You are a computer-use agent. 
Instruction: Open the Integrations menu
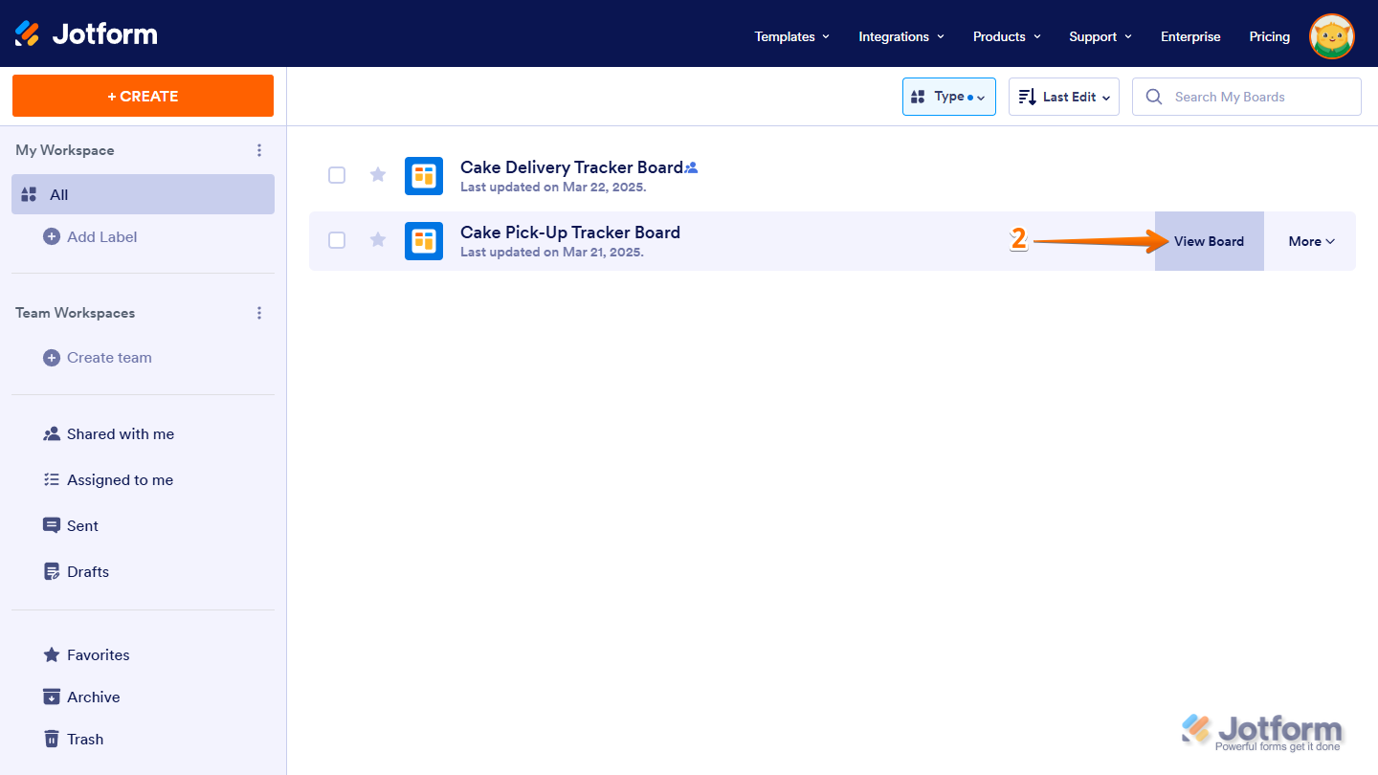click(900, 36)
